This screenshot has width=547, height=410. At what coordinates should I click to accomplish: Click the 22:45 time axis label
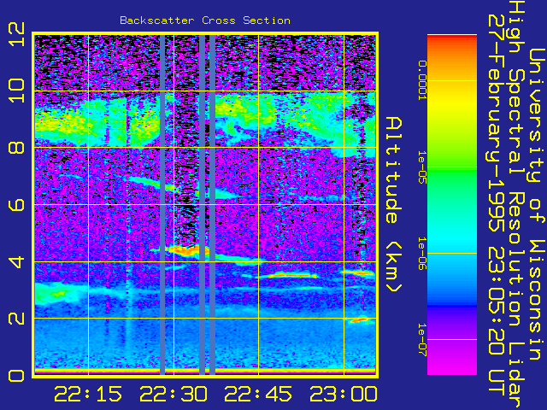click(x=258, y=394)
